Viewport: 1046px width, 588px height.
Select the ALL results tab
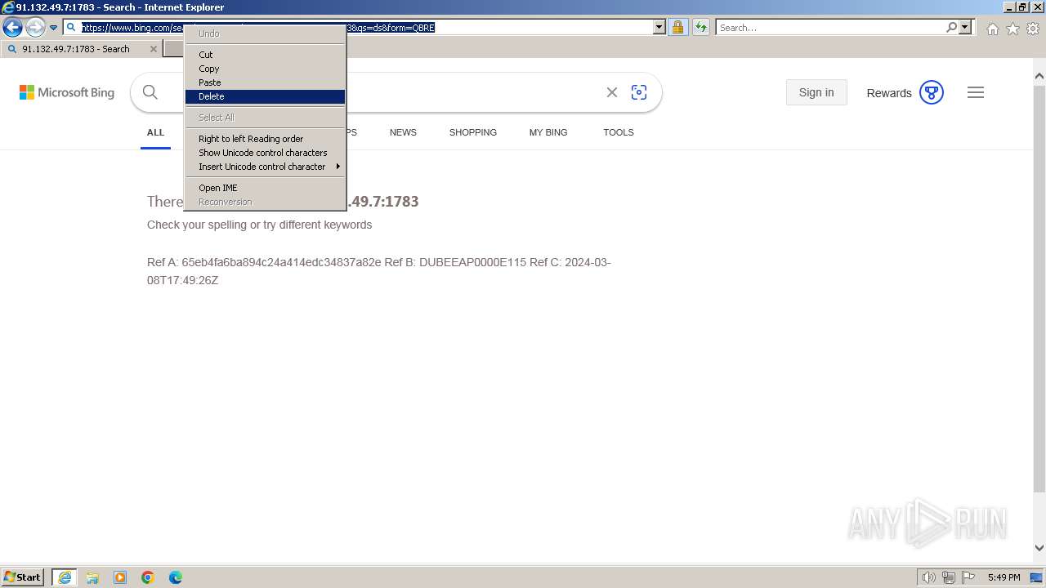tap(155, 132)
